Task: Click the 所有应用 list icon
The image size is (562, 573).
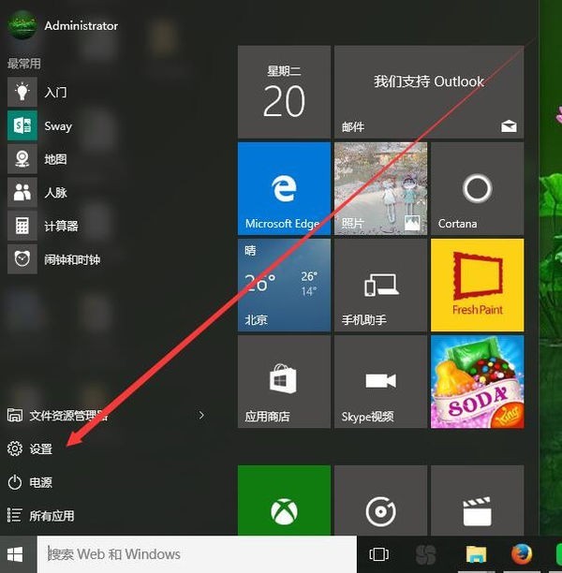Action: coord(15,515)
